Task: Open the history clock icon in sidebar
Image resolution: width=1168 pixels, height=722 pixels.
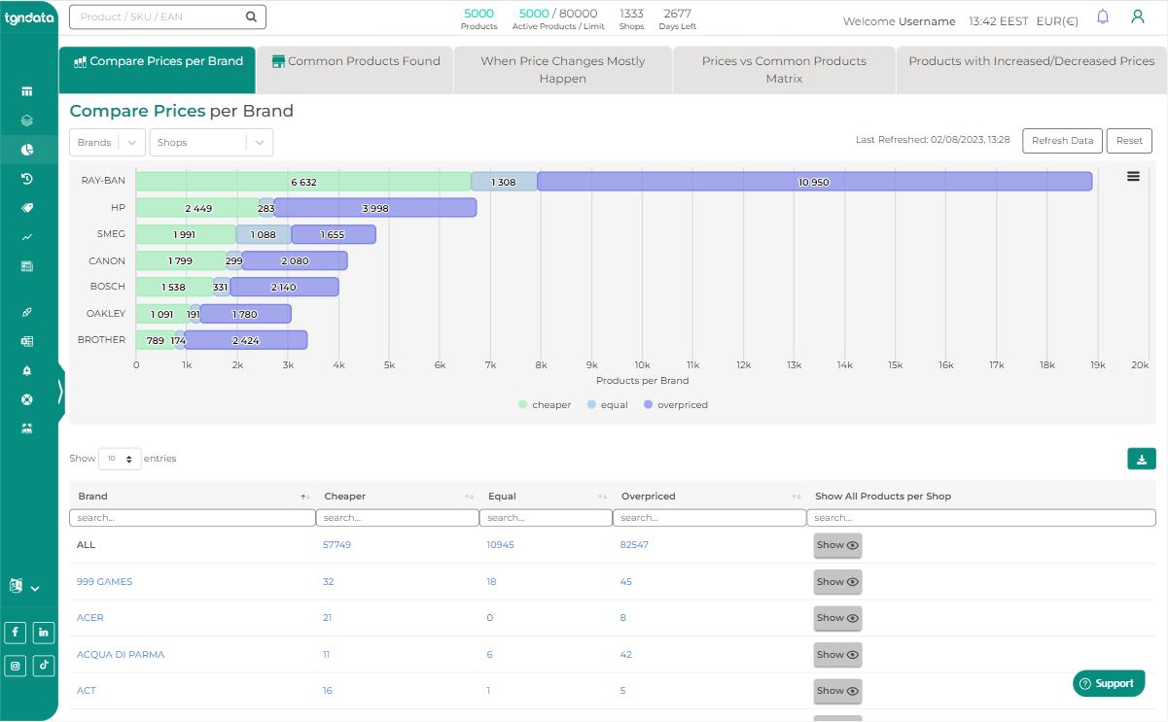Action: click(27, 179)
